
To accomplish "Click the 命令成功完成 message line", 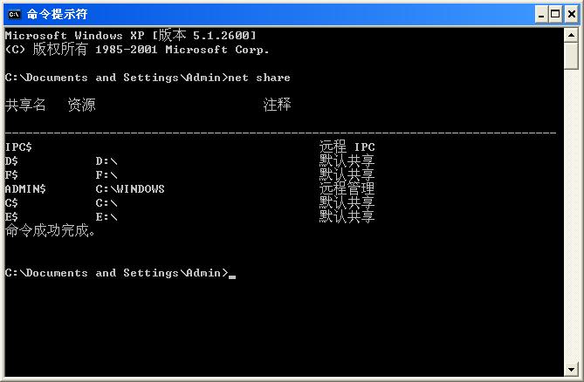I will tap(50, 231).
